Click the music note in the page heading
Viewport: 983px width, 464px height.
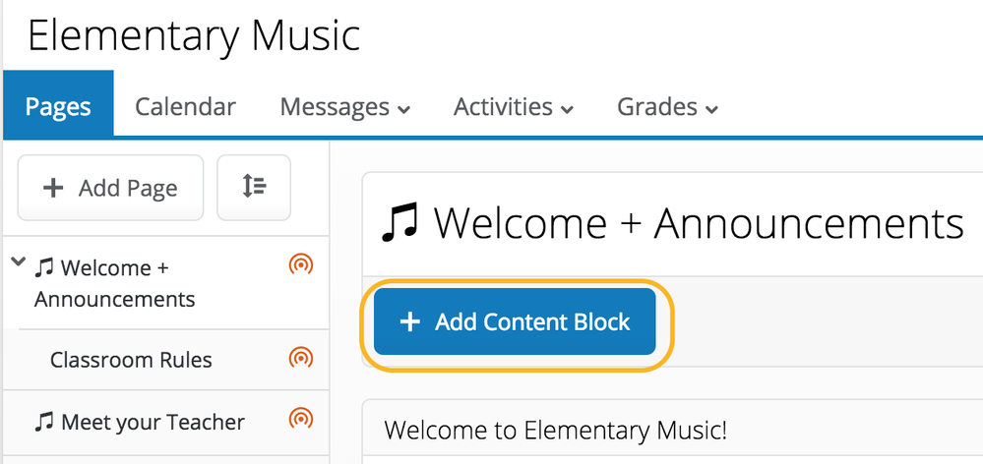click(x=399, y=224)
